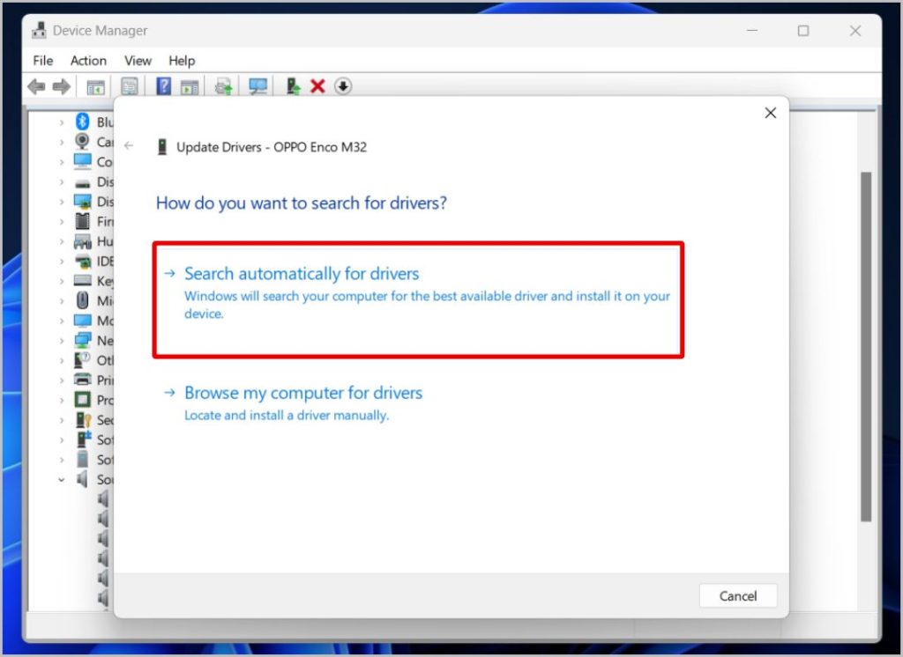The image size is (903, 657).
Task: Select the Other devices icon beside 'Oth'
Action: coord(82,360)
